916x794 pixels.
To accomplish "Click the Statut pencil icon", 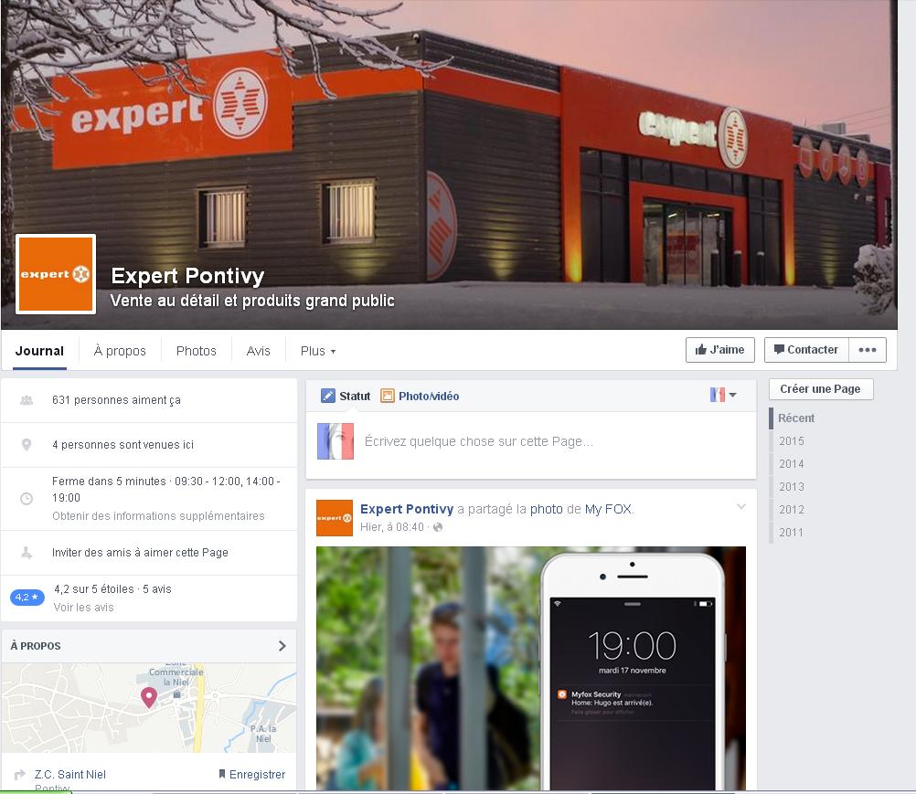I will coord(327,396).
